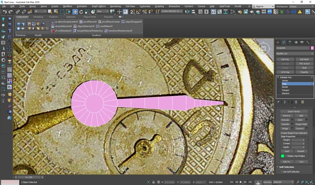315x185 pixels.
Task: Toggle Percent Snap icon
Action: pos(144,12)
